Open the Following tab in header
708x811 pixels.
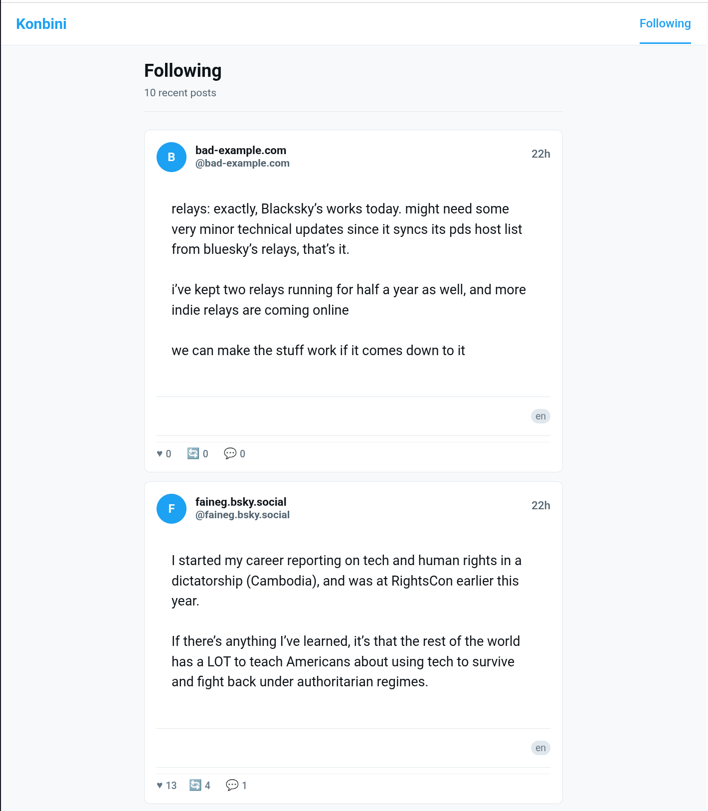pos(665,23)
